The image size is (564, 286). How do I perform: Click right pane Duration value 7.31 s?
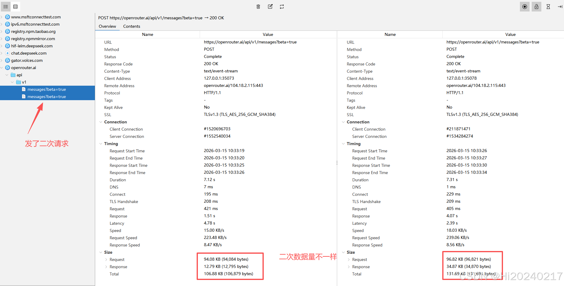tap(452, 180)
